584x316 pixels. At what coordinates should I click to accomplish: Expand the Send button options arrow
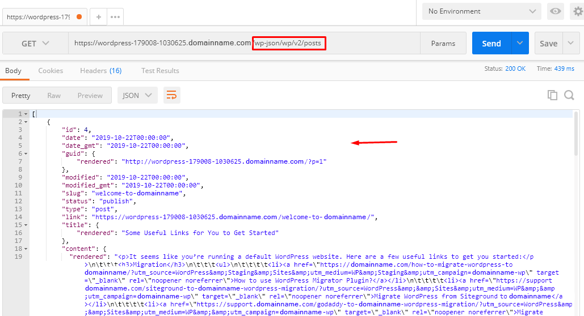coord(520,43)
